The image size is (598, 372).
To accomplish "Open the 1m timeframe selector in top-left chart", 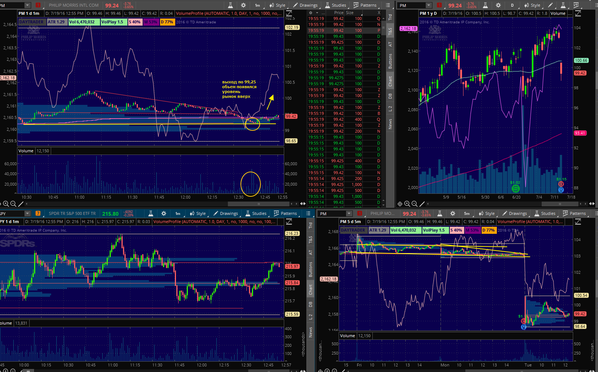I will tap(258, 5).
